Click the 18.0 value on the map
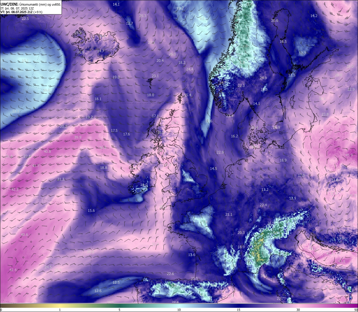The image size is (358, 312). (x=150, y=95)
